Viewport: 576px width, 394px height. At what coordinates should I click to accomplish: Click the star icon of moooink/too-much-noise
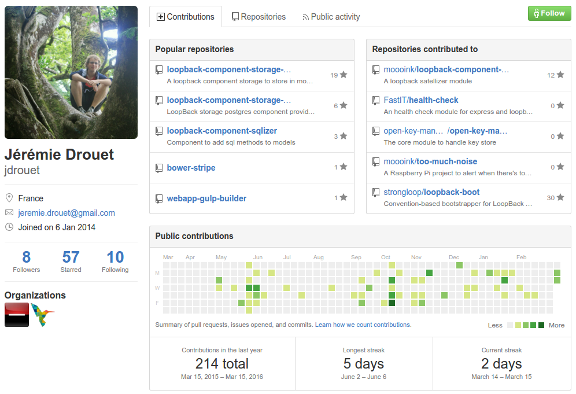coord(560,167)
